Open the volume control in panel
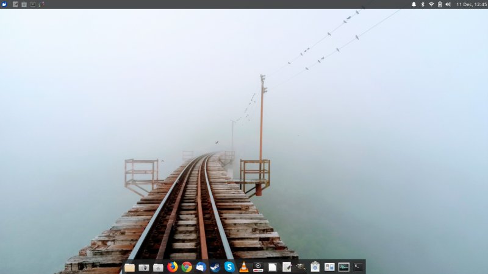The width and height of the screenshot is (488, 274). [448, 4]
